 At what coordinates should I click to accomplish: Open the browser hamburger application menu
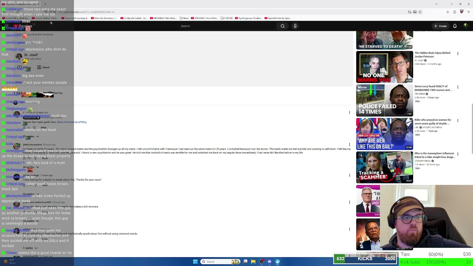pyautogui.click(x=468, y=12)
